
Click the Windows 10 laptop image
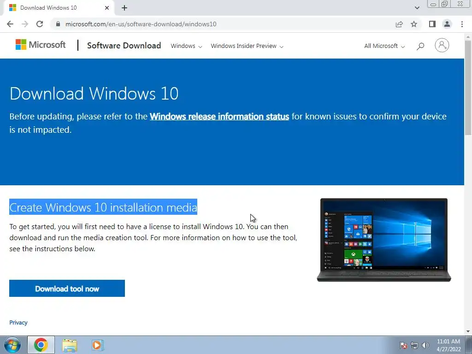click(384, 240)
